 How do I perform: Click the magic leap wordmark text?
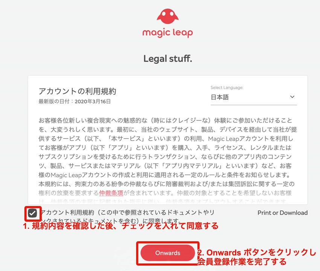(168, 33)
